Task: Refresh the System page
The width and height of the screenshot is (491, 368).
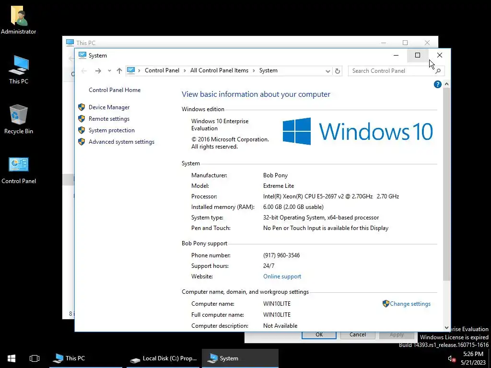Action: coord(337,71)
